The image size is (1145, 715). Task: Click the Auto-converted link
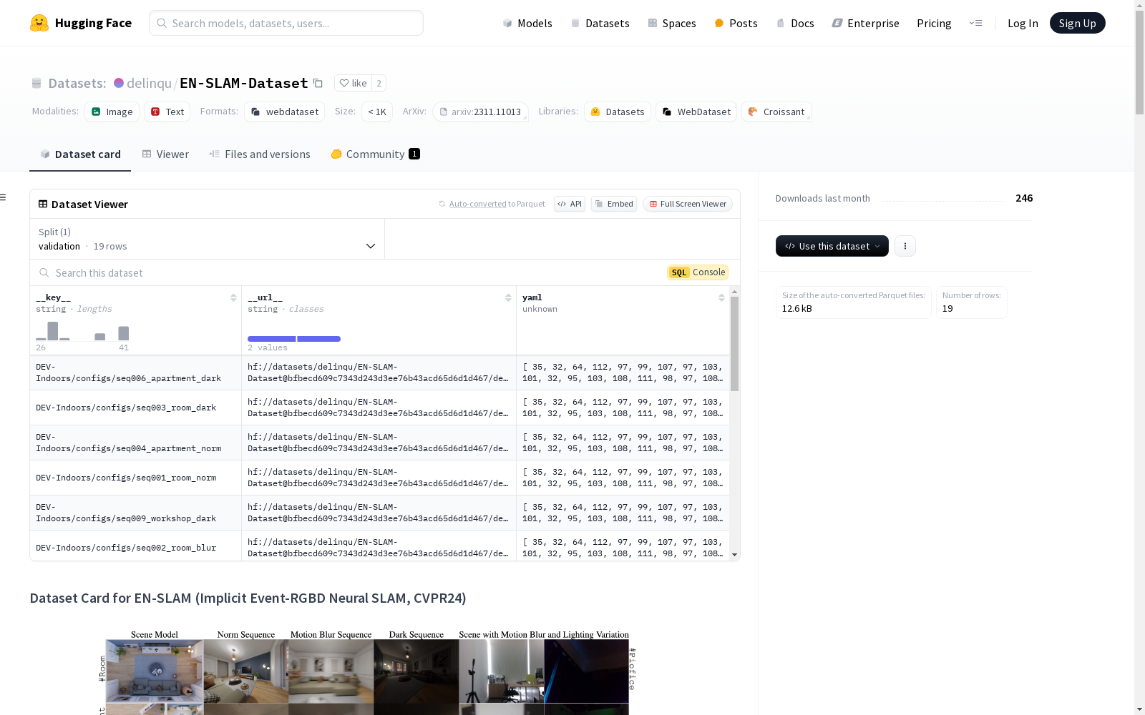(x=477, y=204)
